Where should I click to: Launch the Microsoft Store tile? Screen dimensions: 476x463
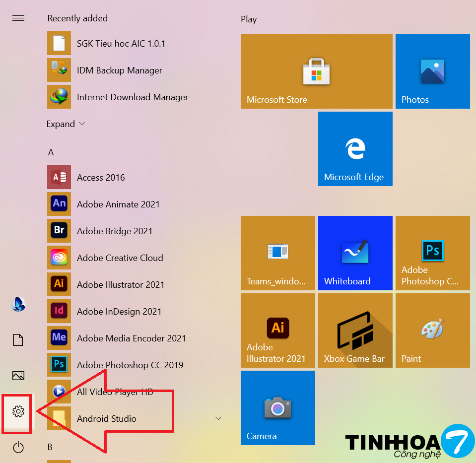pyautogui.click(x=316, y=71)
